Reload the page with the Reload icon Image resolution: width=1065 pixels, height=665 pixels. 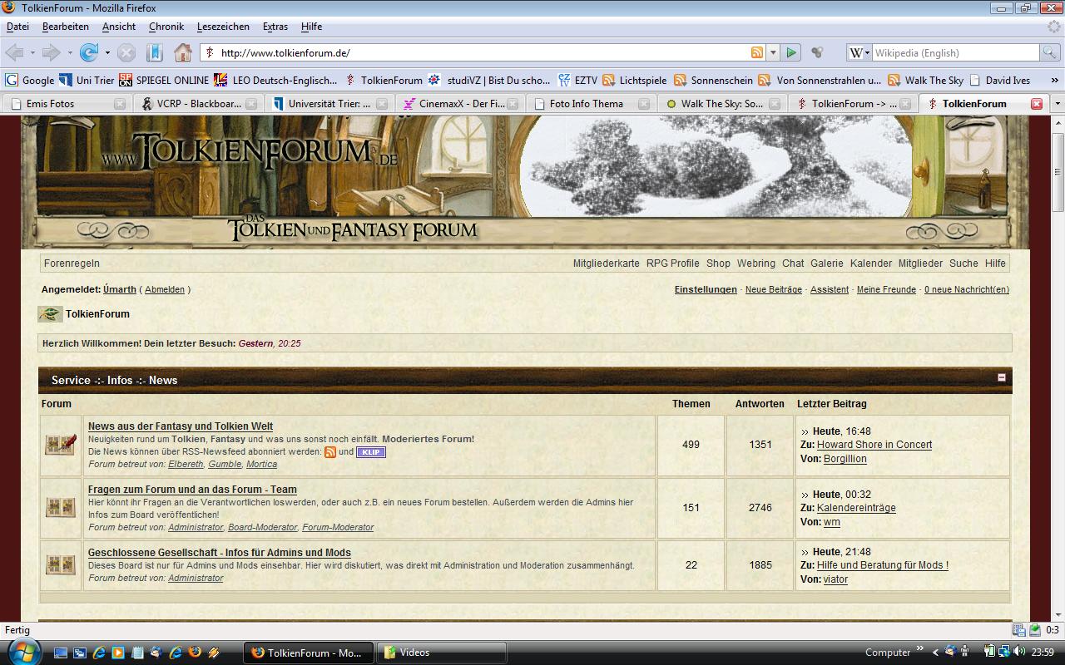[x=88, y=52]
